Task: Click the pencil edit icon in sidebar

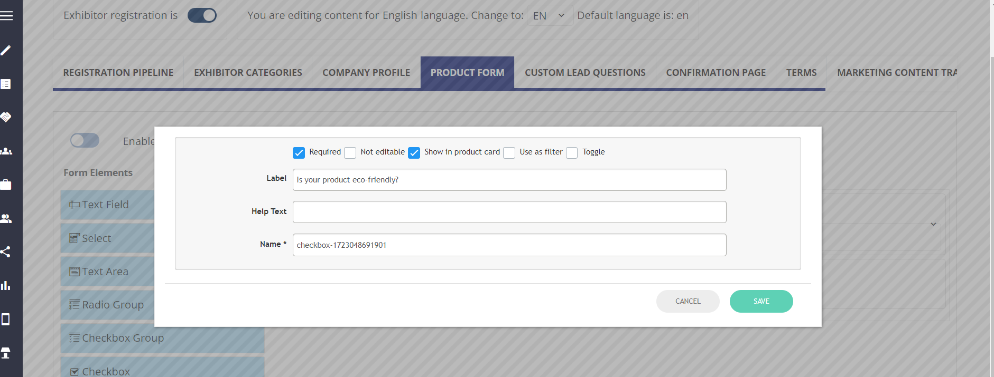Action: pyautogui.click(x=6, y=51)
